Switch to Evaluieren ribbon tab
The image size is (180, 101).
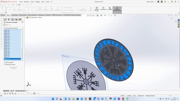pyautogui.click(x=48, y=15)
